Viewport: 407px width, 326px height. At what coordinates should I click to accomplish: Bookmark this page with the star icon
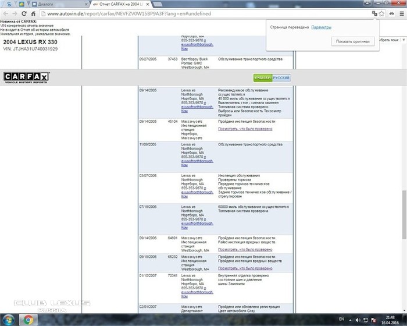[x=381, y=13]
